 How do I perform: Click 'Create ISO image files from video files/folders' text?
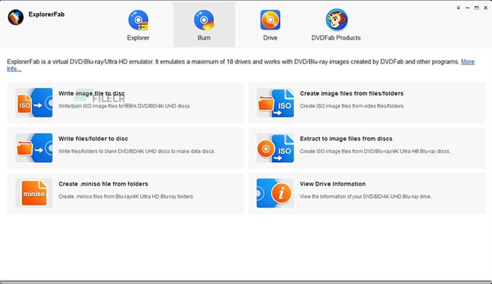(352, 106)
